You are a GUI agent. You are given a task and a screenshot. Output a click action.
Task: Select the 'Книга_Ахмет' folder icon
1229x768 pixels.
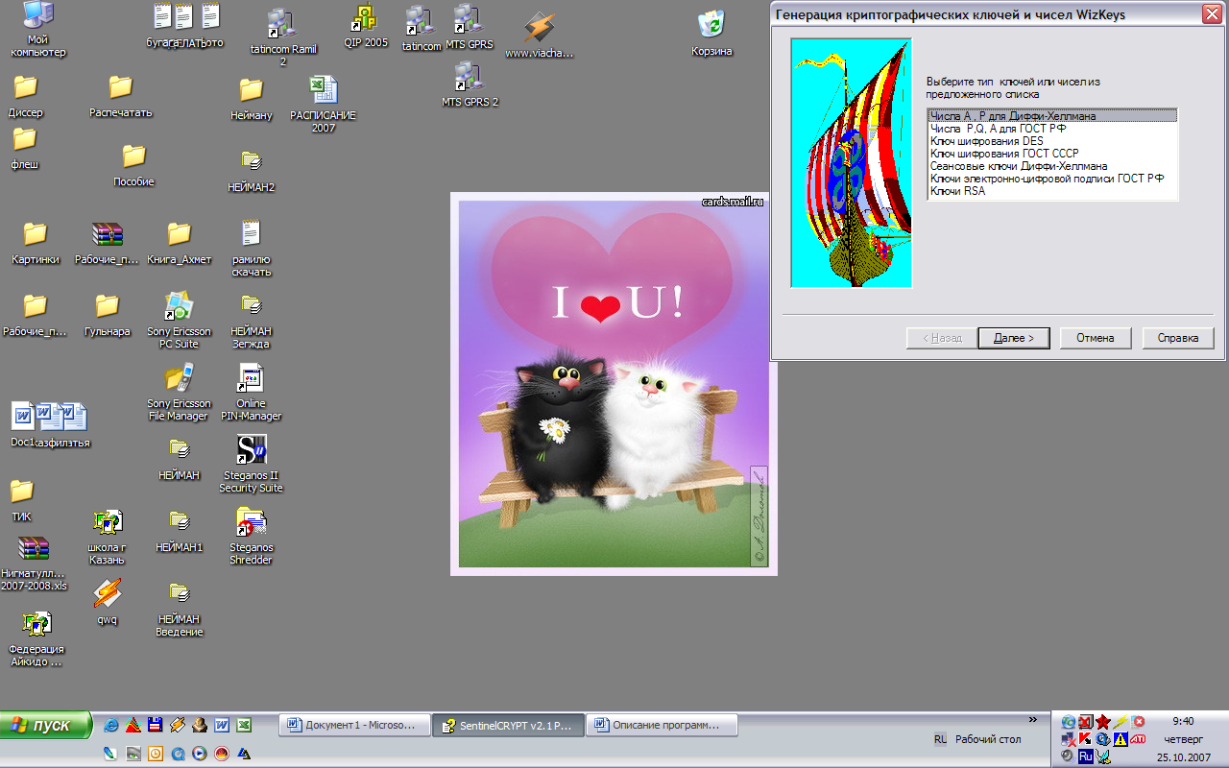tap(179, 243)
